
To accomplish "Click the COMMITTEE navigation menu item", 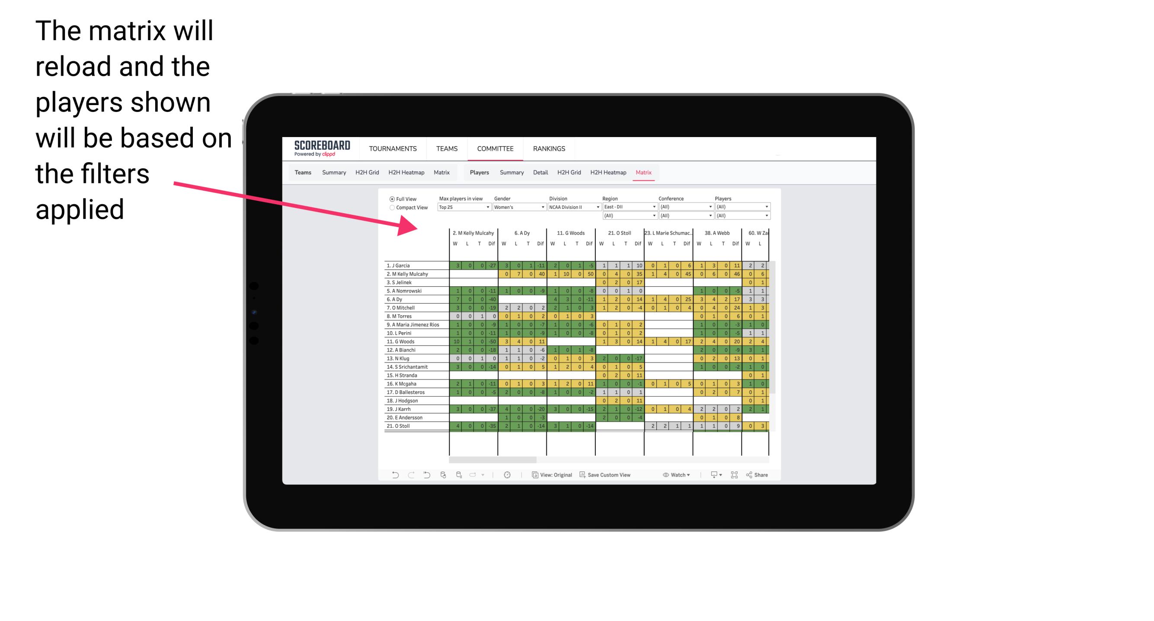I will (x=495, y=148).
